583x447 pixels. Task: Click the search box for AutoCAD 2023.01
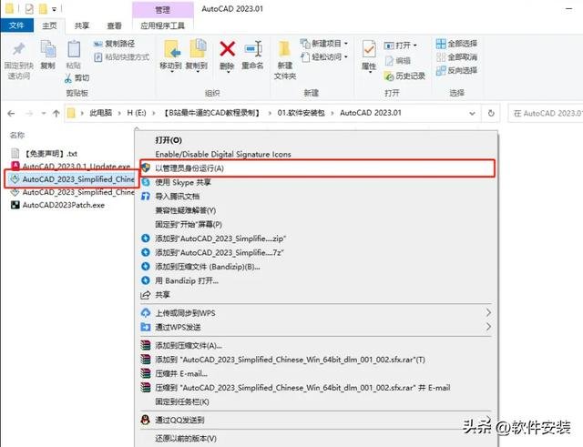545,113
